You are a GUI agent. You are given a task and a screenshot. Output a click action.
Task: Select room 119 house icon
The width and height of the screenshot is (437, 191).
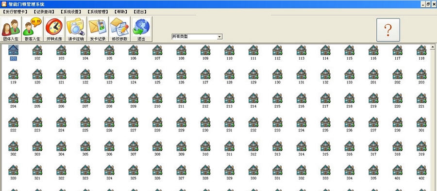pos(13,74)
